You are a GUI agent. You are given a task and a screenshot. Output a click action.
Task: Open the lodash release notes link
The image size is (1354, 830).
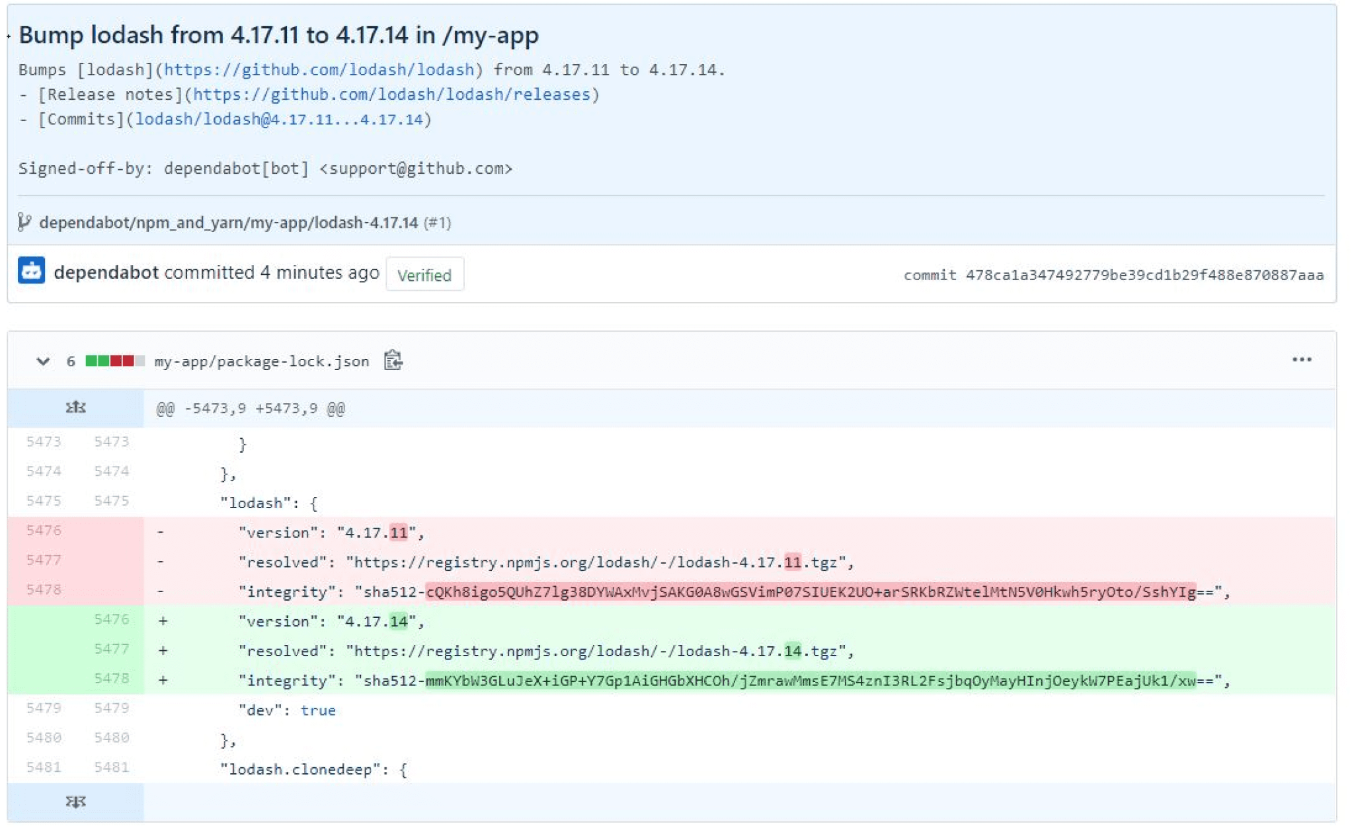[x=391, y=94]
